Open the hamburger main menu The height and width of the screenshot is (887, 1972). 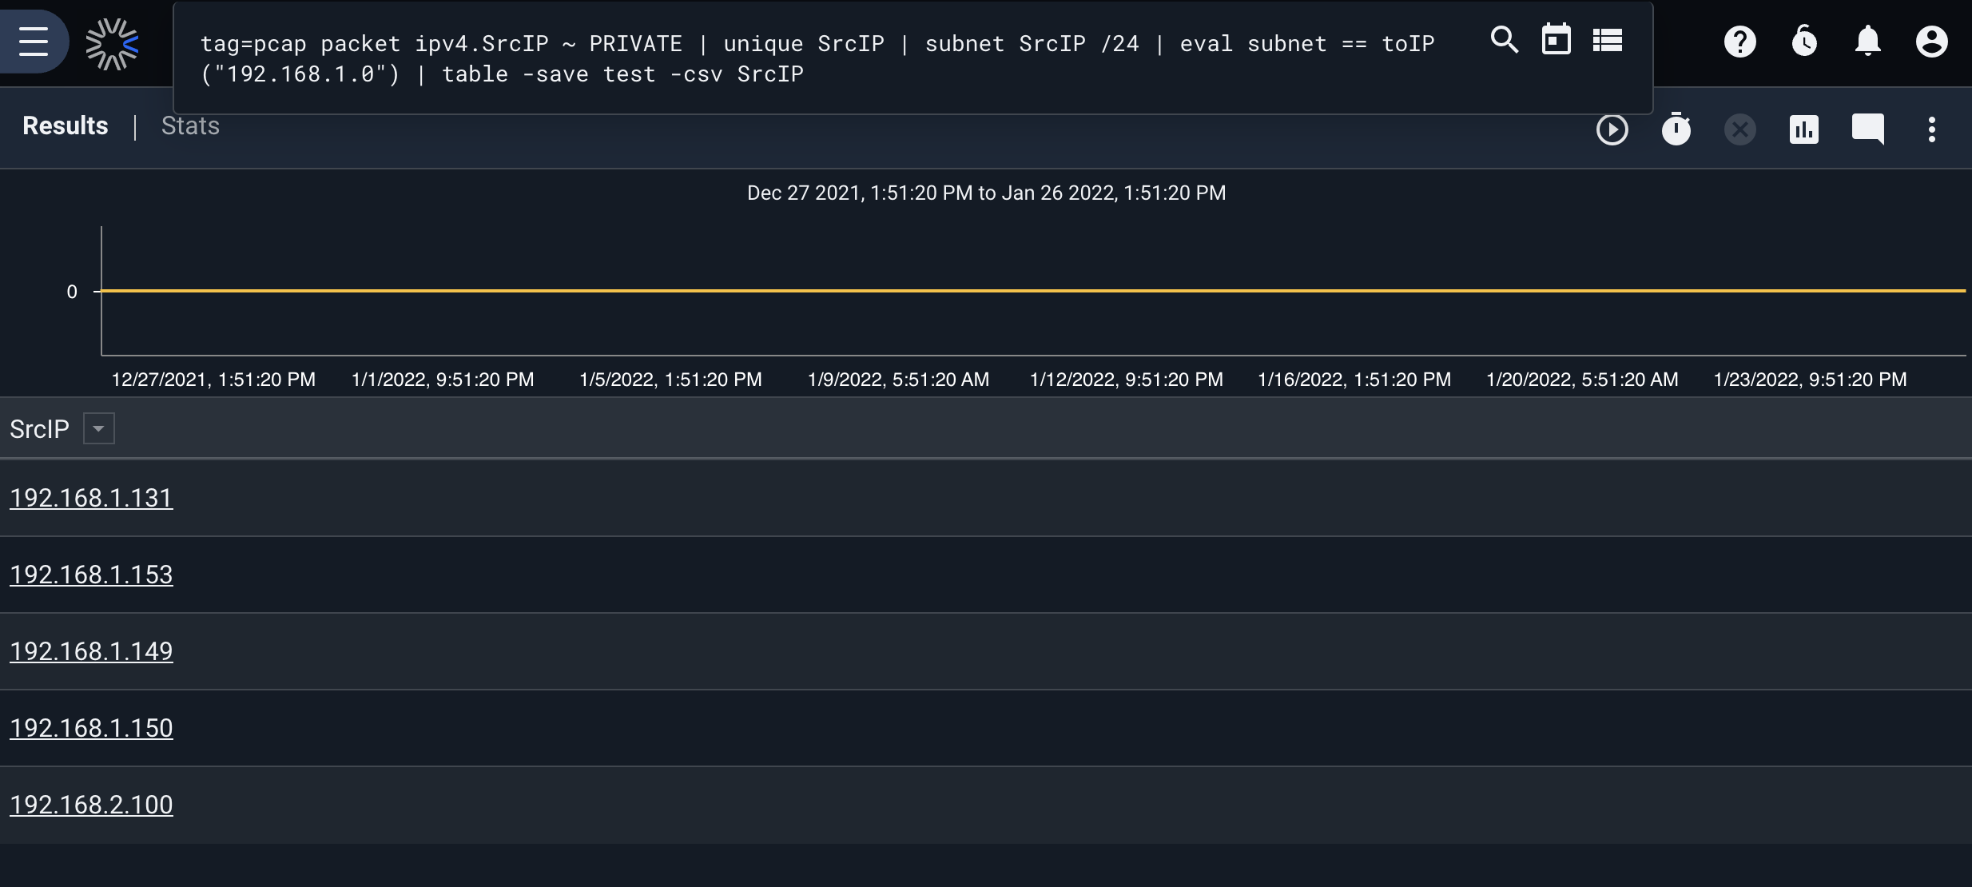[34, 42]
